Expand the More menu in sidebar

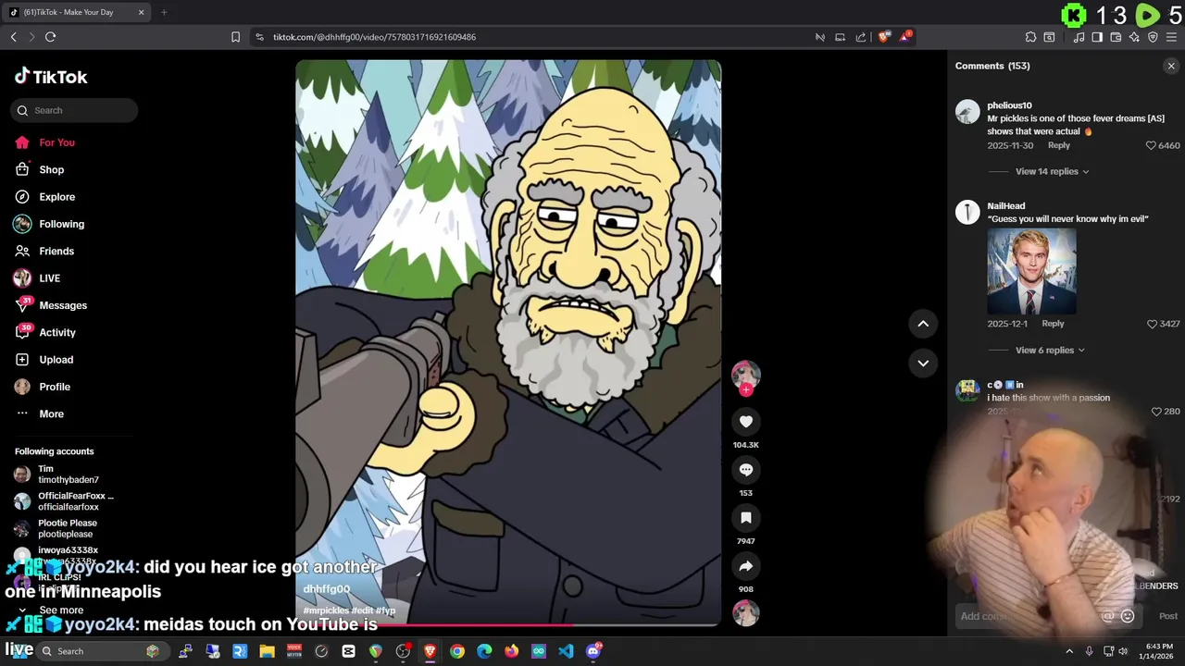tap(51, 413)
